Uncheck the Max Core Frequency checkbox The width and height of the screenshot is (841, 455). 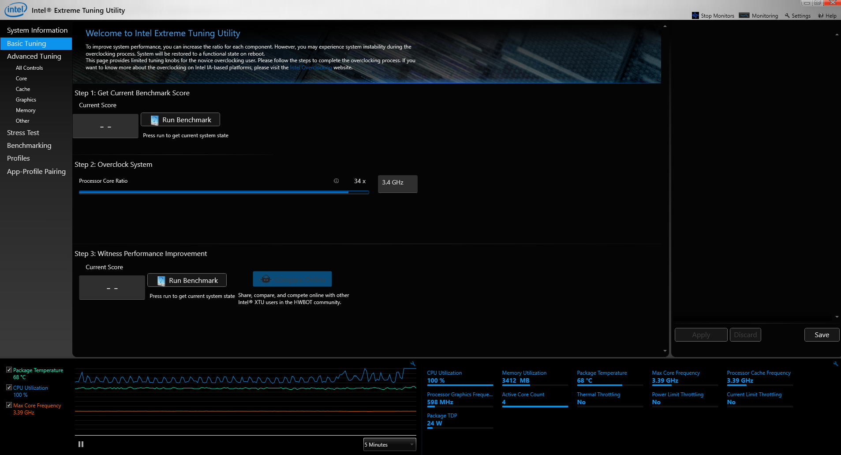coord(9,405)
